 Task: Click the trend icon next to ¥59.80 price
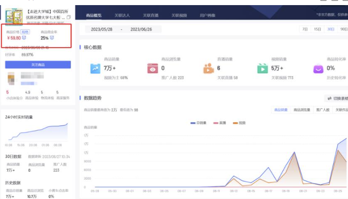[24, 38]
